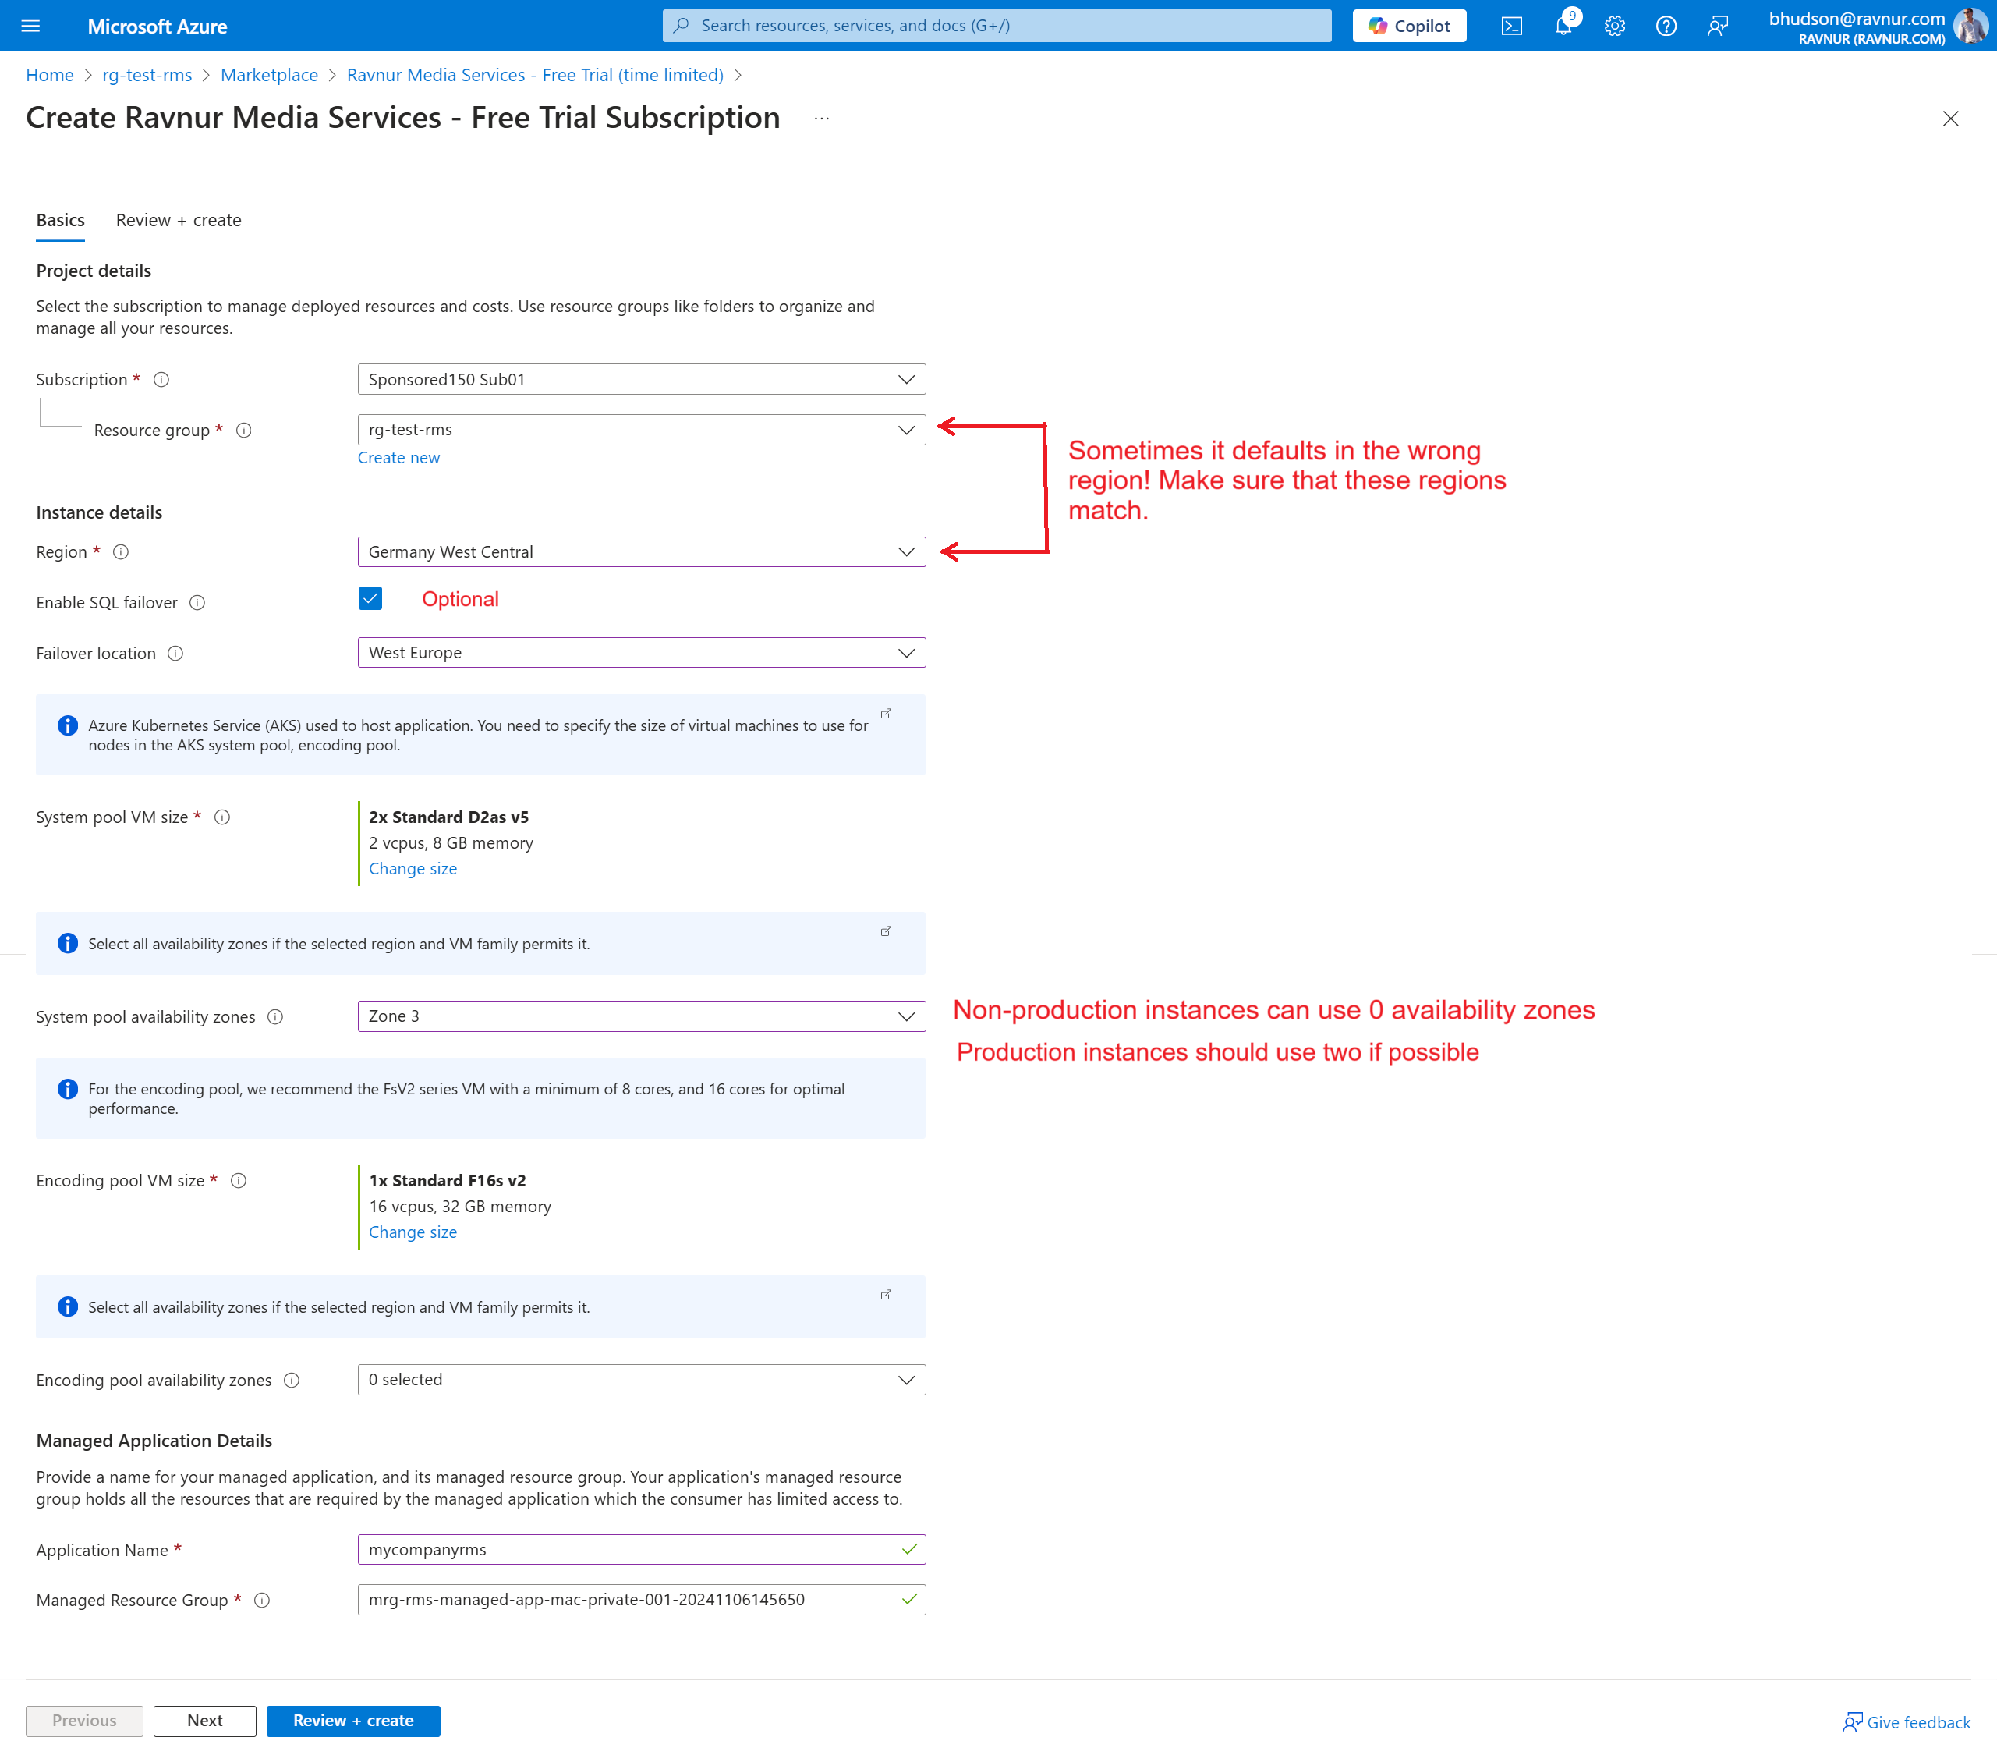Click Subscription info icon
The image size is (1997, 1762).
tap(162, 379)
